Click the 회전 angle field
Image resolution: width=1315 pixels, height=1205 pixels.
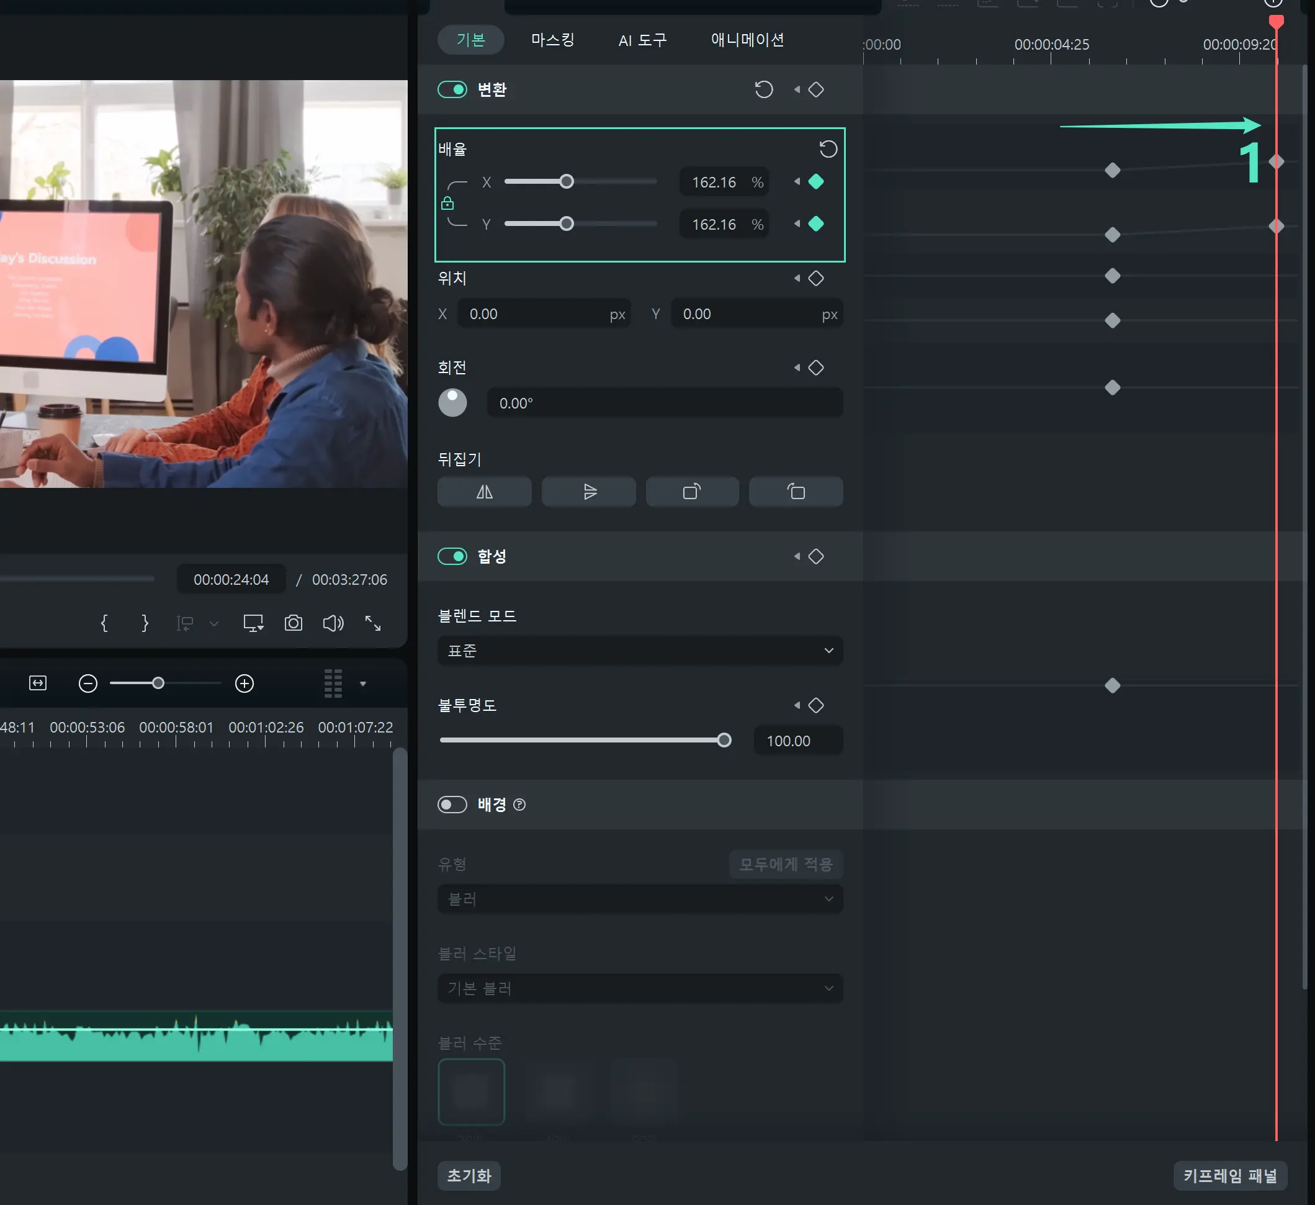(x=665, y=403)
